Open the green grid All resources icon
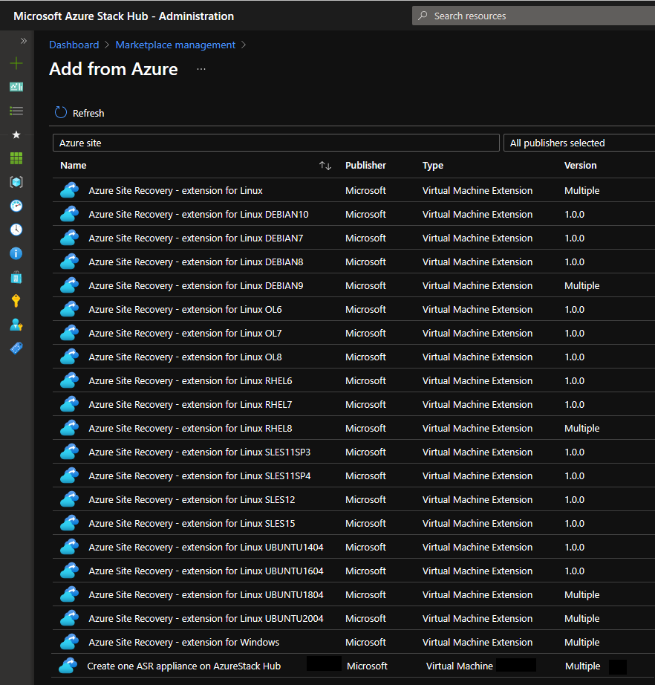The width and height of the screenshot is (655, 685). pos(16,158)
